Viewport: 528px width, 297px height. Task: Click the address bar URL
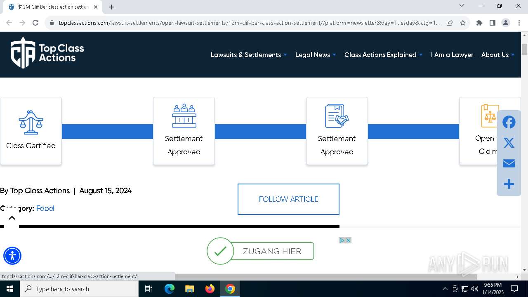(x=249, y=23)
